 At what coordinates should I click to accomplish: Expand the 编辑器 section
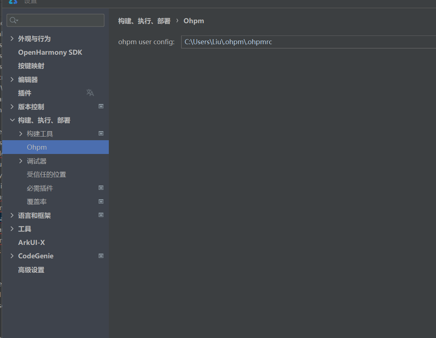(x=12, y=79)
